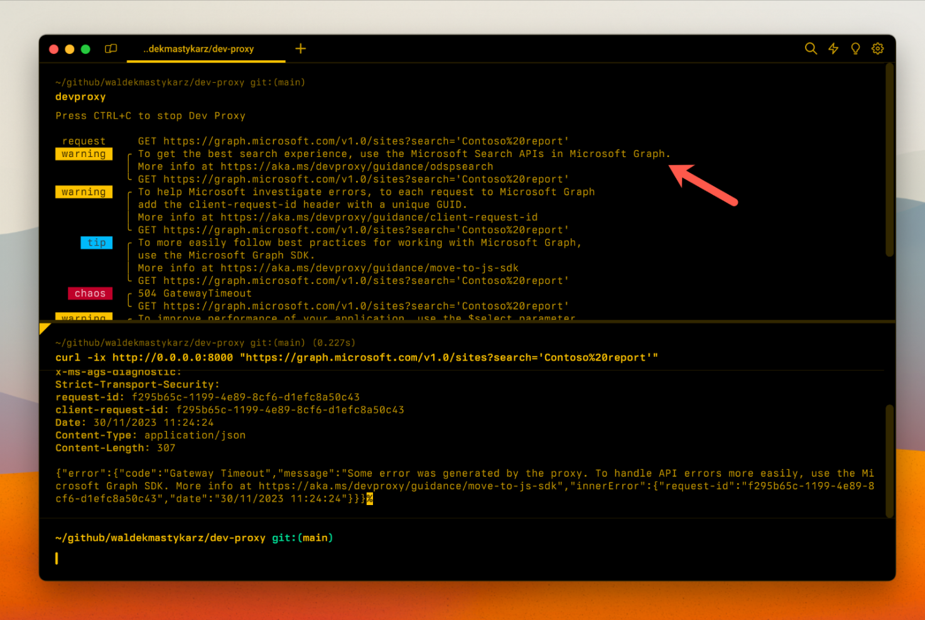Click the red chaos badge
925x620 pixels.
point(90,293)
